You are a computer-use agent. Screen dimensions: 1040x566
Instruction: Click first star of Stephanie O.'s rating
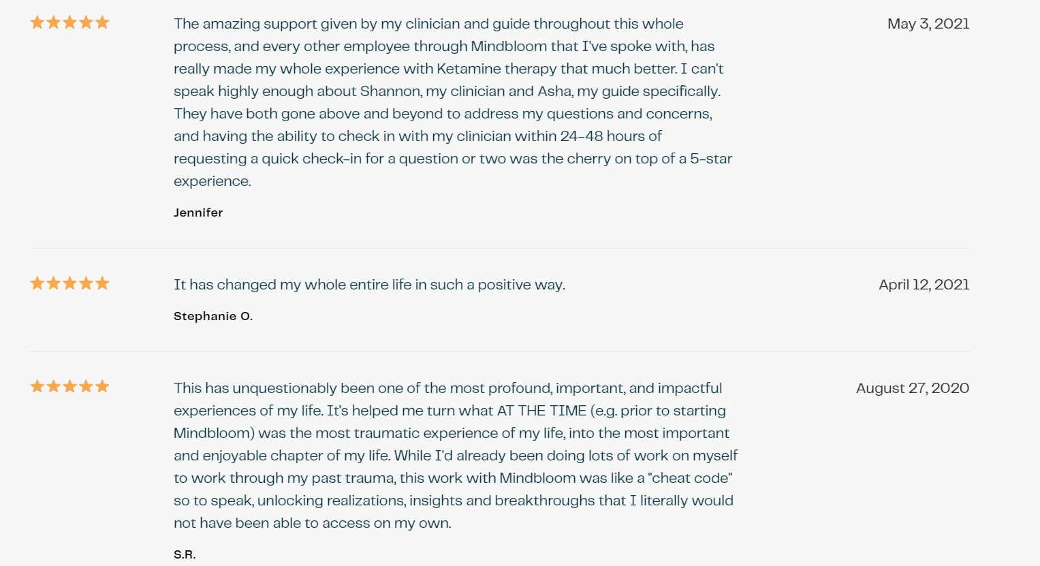[37, 283]
